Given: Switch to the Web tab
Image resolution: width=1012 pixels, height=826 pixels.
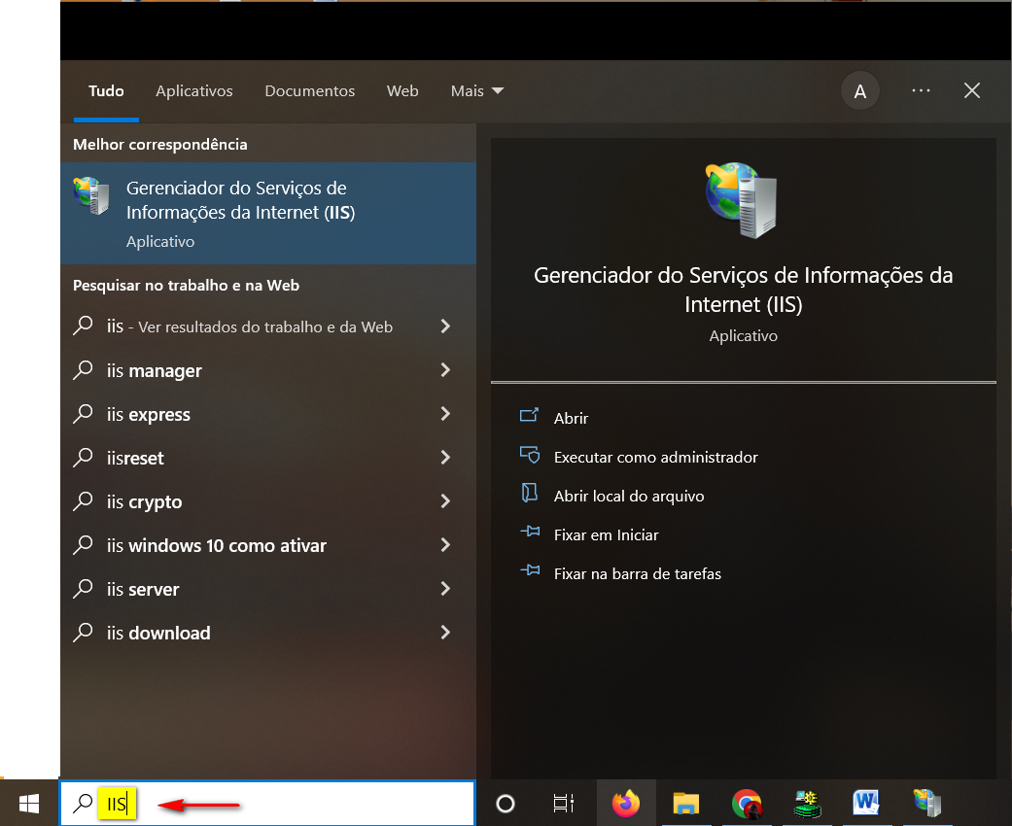Looking at the screenshot, I should 402,91.
